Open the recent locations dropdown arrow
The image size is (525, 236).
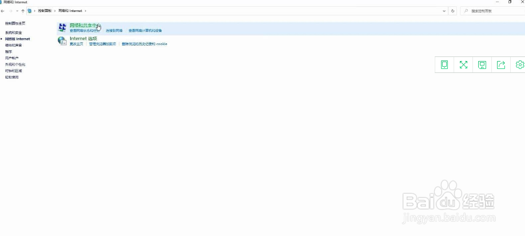pyautogui.click(x=17, y=11)
